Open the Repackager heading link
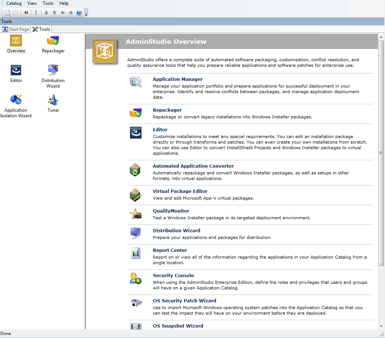The width and height of the screenshot is (385, 338). [167, 110]
